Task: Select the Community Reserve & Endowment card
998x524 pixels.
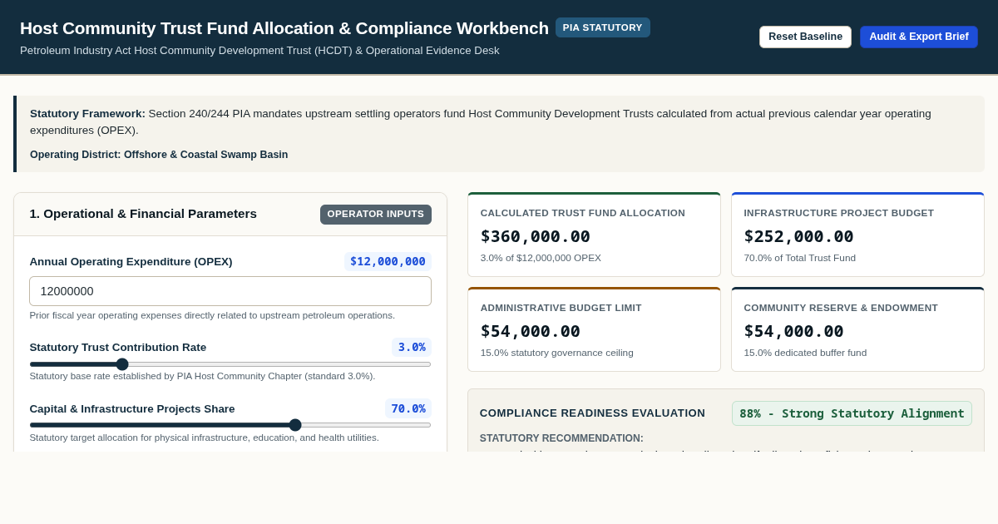Action: coord(857,329)
